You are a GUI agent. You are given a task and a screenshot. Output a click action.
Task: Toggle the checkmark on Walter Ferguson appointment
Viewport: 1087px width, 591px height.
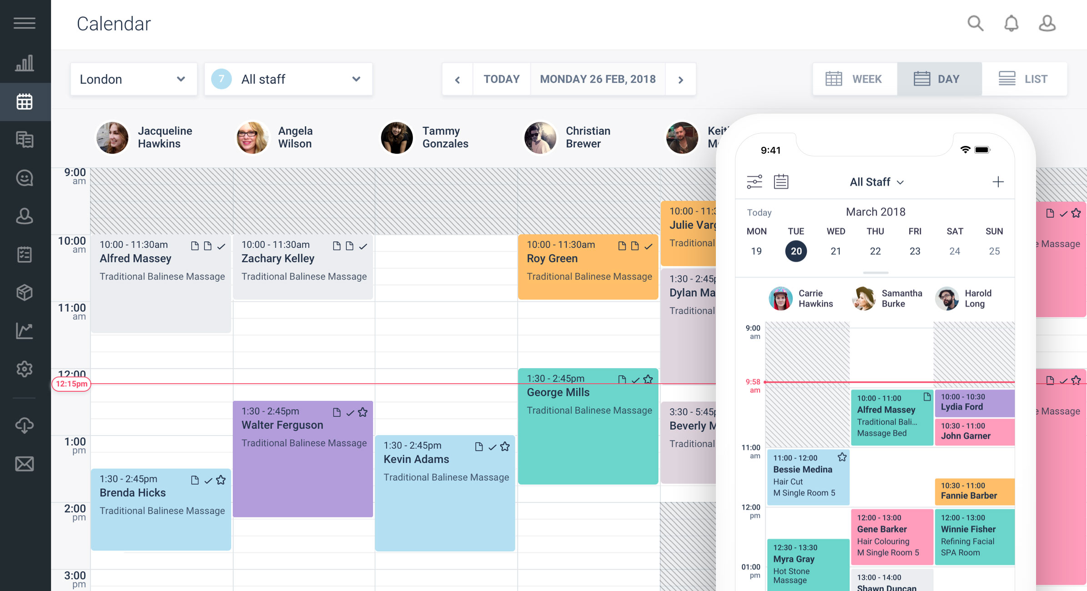click(x=350, y=411)
